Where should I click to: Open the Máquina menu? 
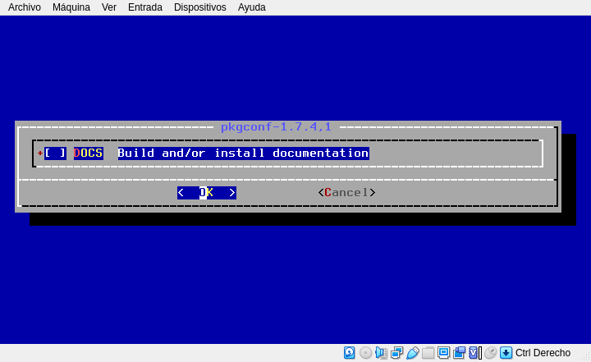[71, 7]
